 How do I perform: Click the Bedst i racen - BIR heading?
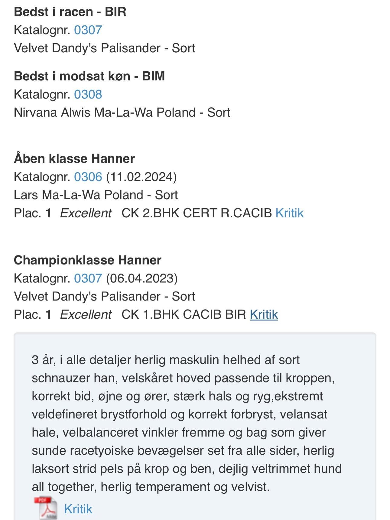tap(70, 12)
